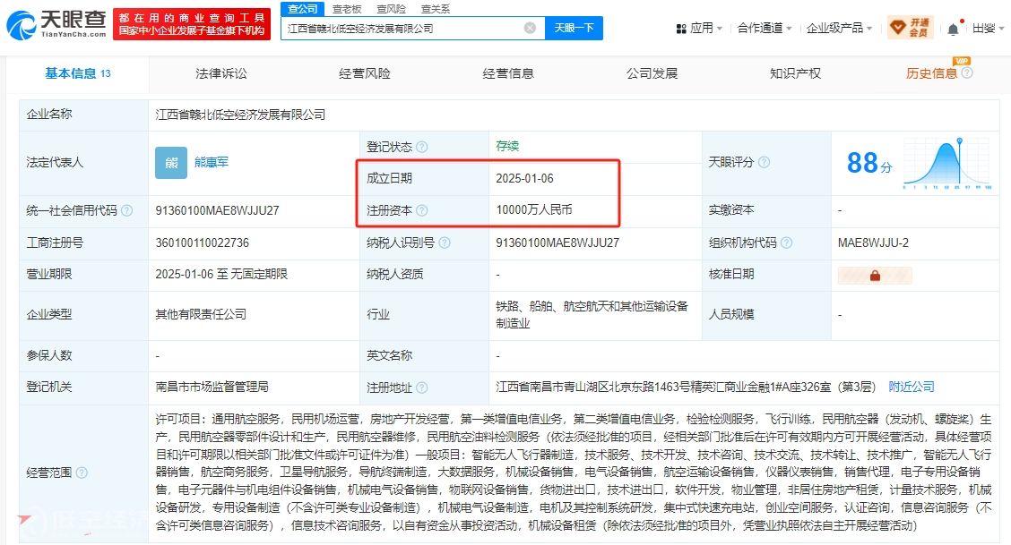Click the 开通会员 VIP badge

point(910,28)
